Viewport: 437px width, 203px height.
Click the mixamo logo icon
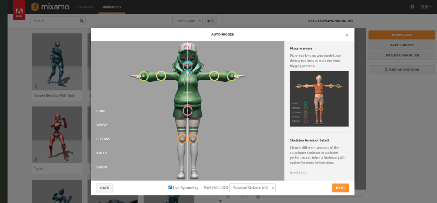pyautogui.click(x=35, y=7)
